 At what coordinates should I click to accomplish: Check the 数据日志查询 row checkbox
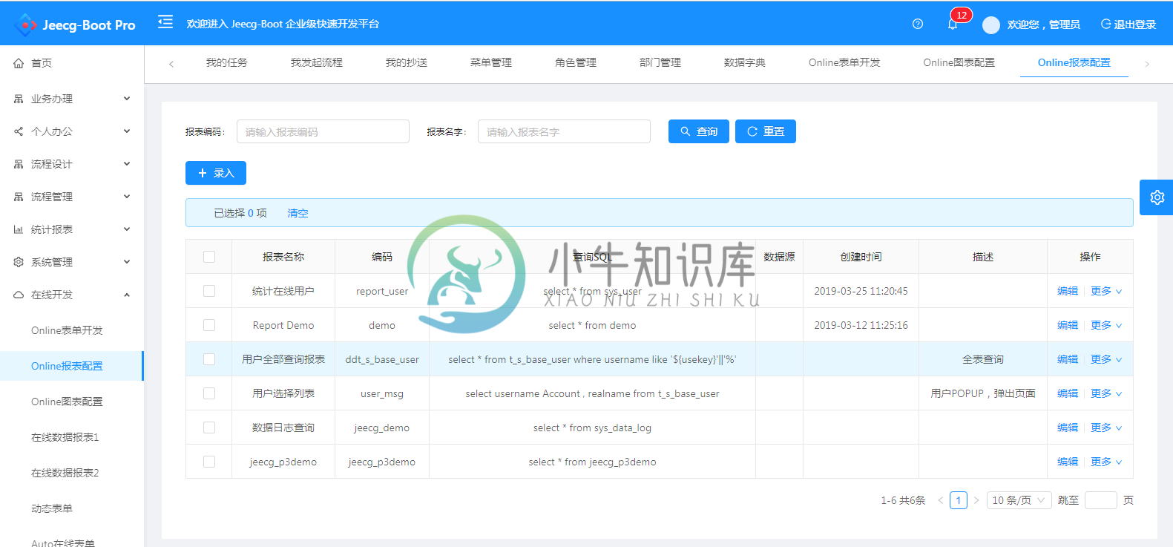point(209,428)
